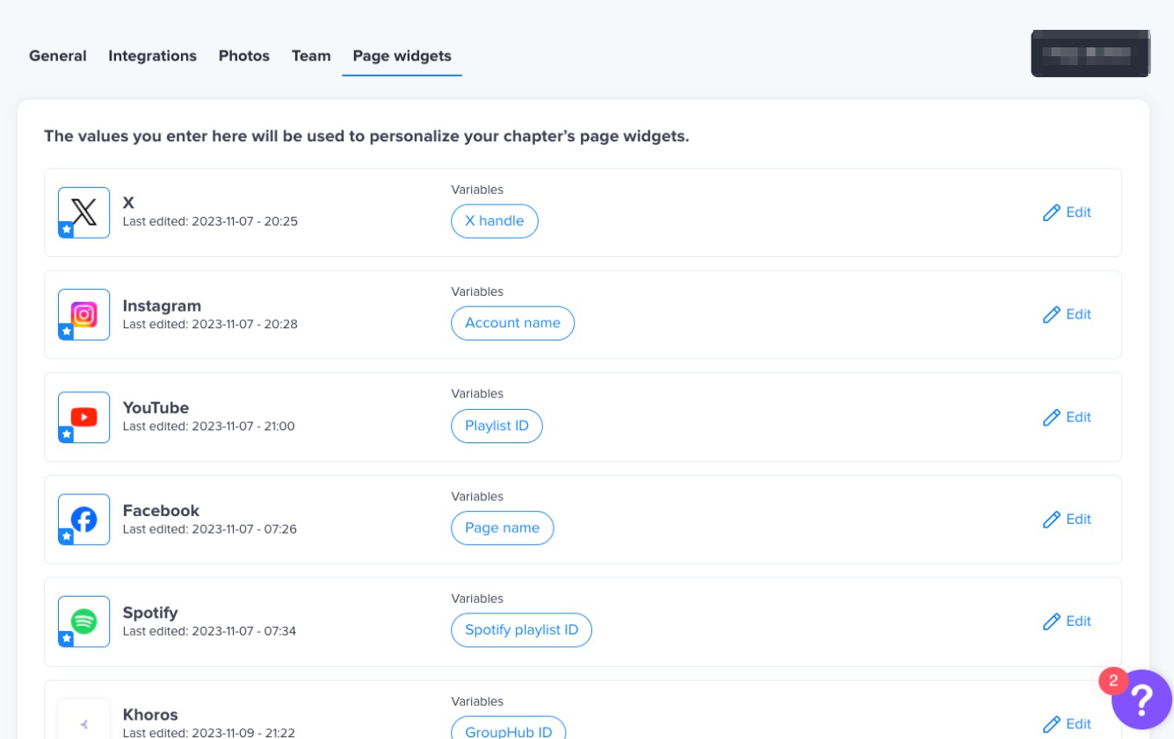Click the Instagram widget icon

point(83,314)
